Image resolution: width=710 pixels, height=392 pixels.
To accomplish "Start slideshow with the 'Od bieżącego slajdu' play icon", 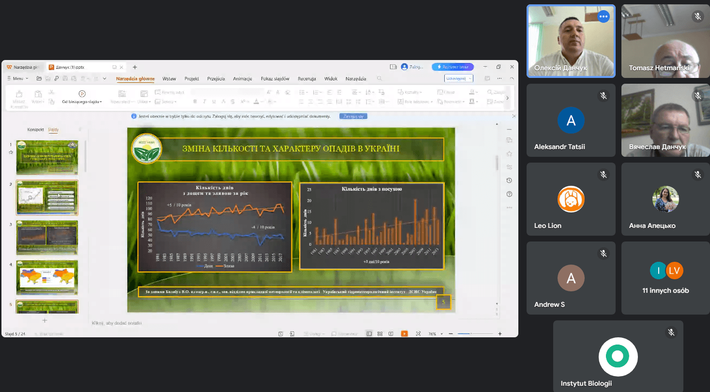I will pyautogui.click(x=82, y=93).
